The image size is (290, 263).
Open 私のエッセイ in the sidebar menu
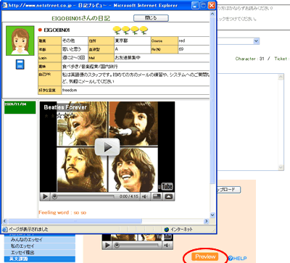(22, 246)
